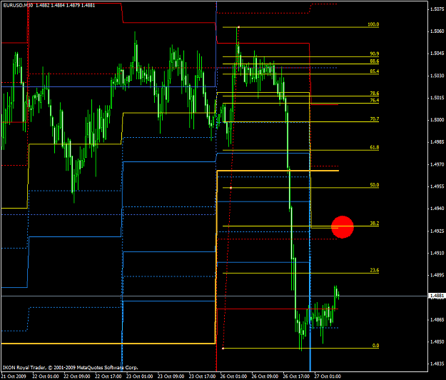
Task: Click the 23 Oct 01:00 time label
Action: (139, 376)
